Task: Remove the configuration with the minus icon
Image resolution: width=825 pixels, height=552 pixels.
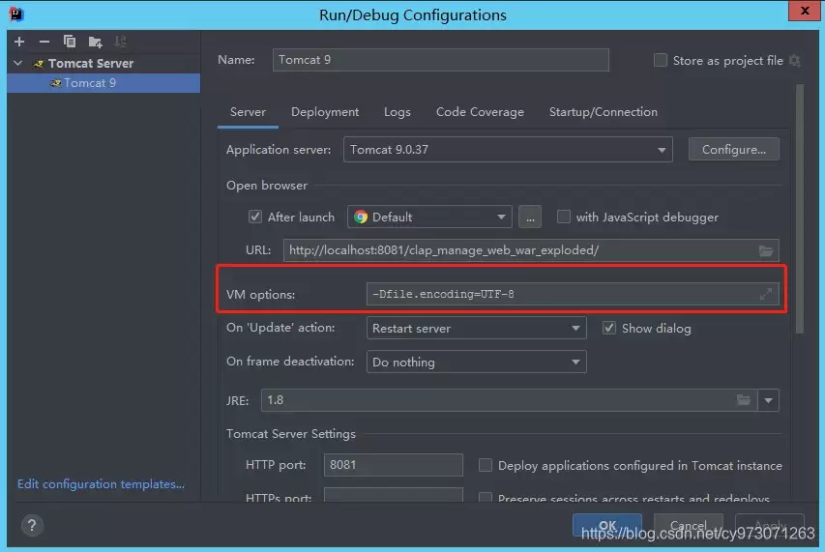Action: (44, 42)
